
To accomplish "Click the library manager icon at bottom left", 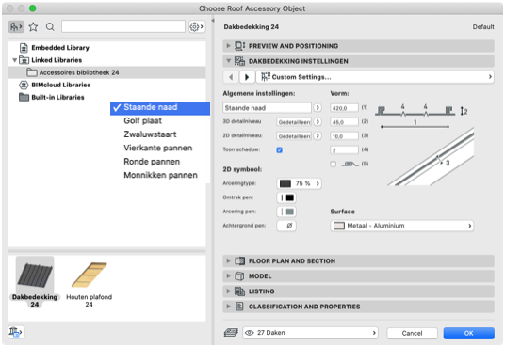I will [x=16, y=332].
